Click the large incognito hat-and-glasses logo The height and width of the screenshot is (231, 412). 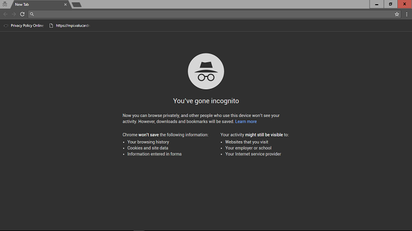pyautogui.click(x=206, y=71)
